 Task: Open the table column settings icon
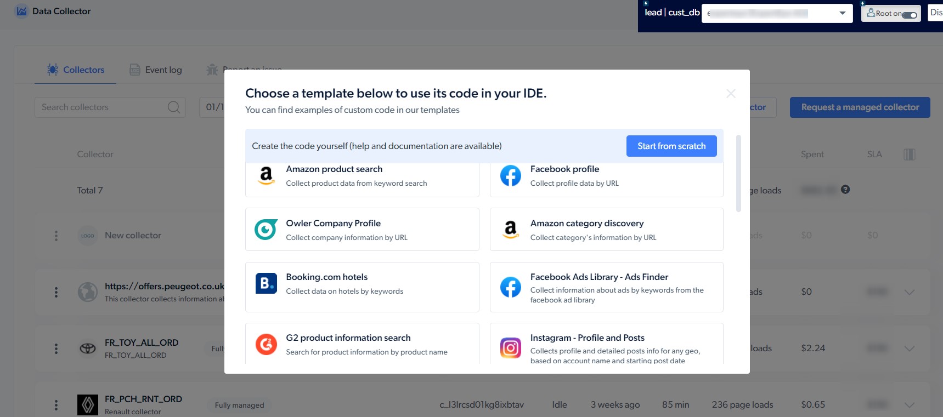[x=909, y=155]
